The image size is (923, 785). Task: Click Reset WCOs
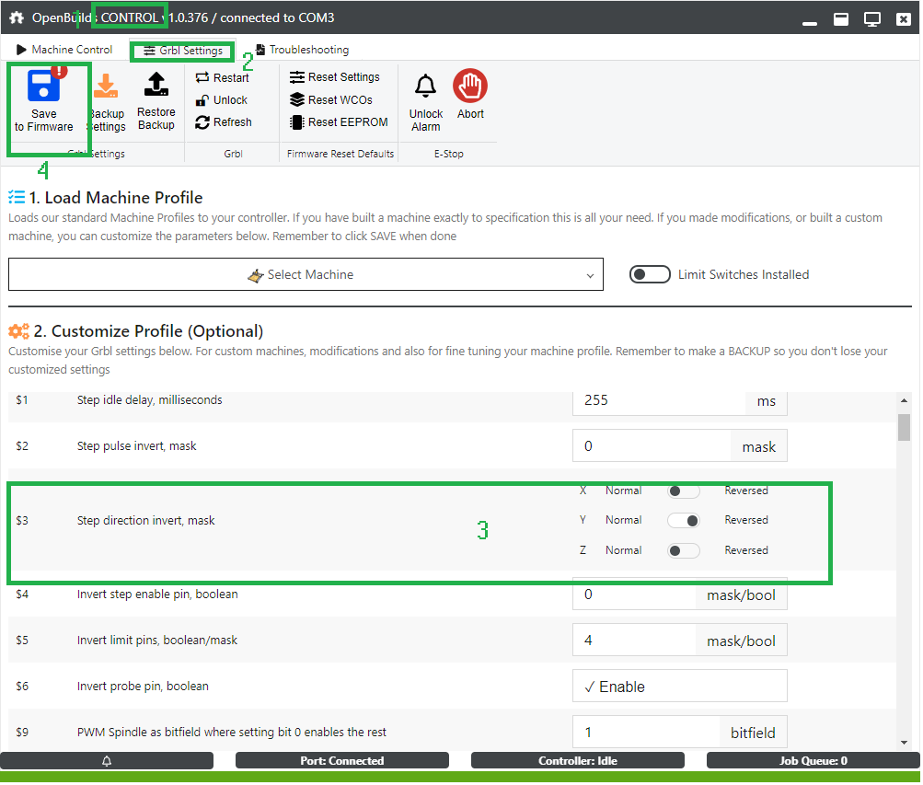(x=330, y=100)
